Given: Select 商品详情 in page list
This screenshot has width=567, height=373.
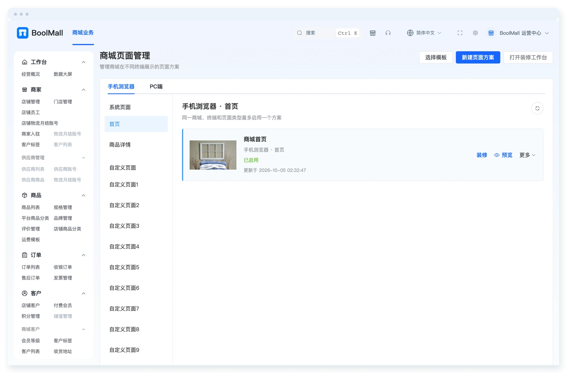Looking at the screenshot, I should pyautogui.click(x=136, y=145).
